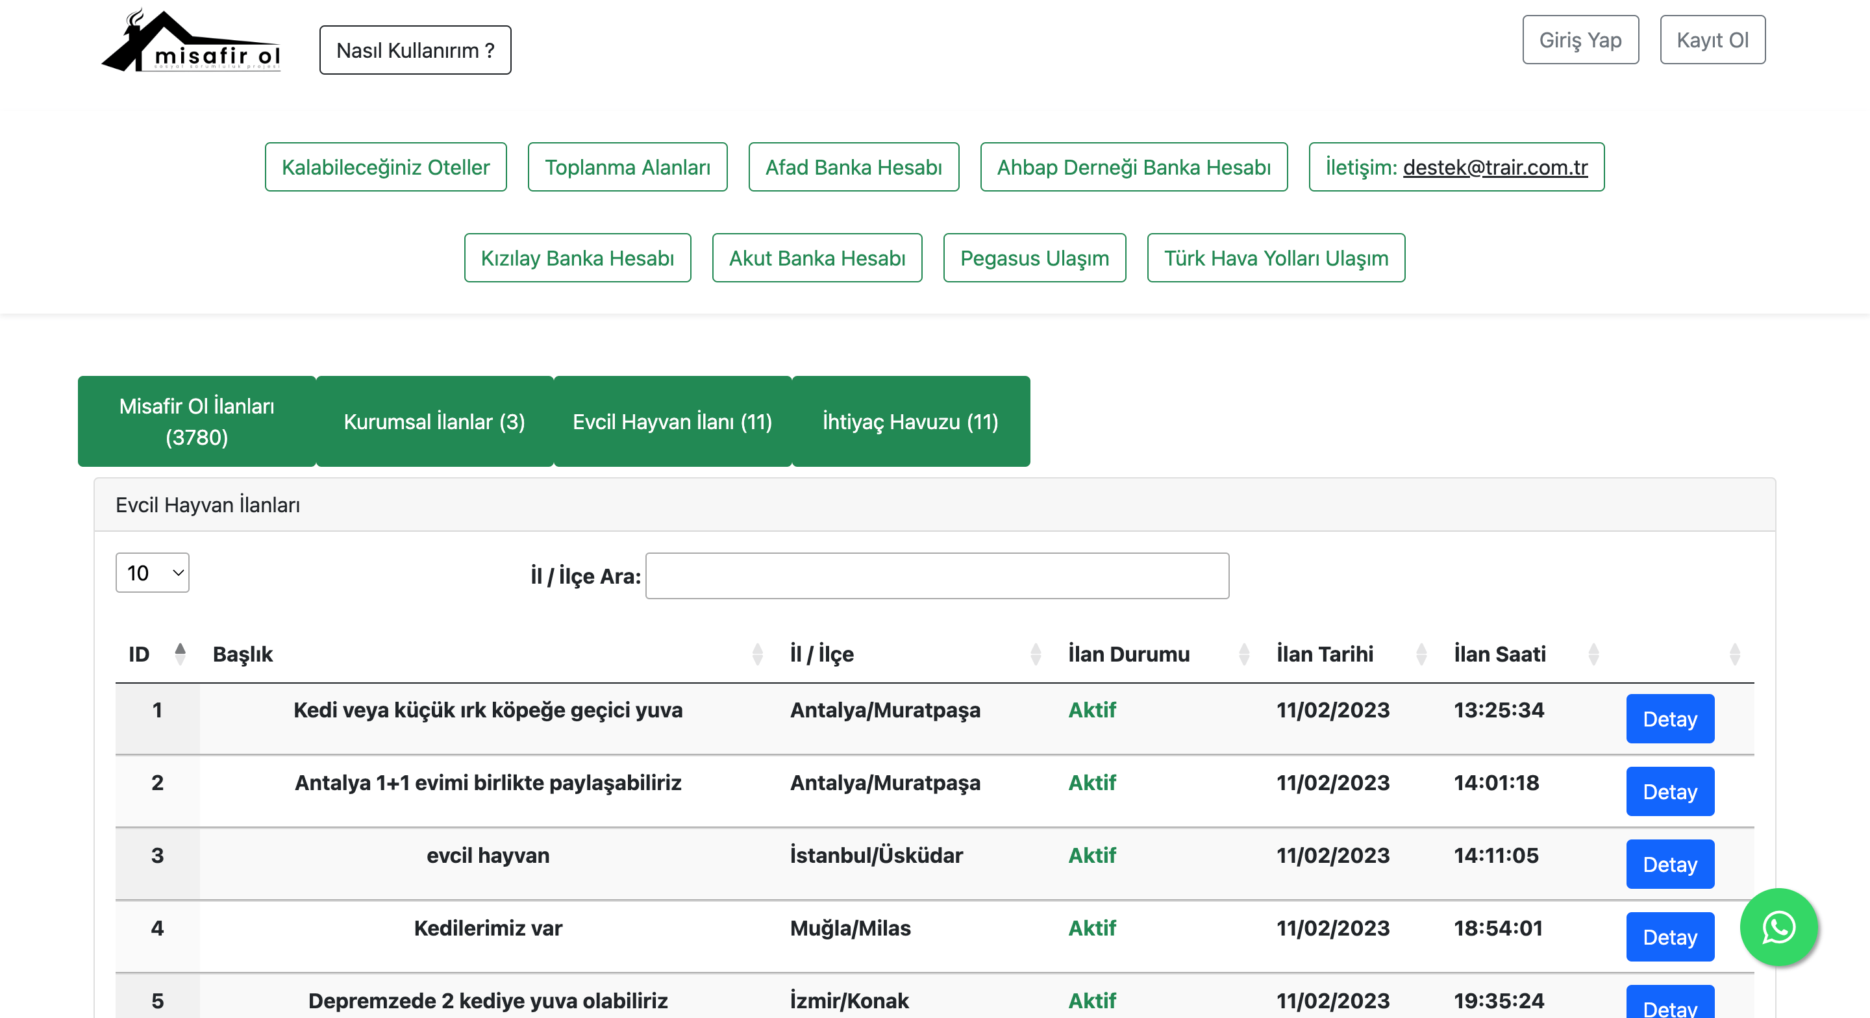Screen dimensions: 1870x1018
Task: Select İhtiyaç Havuzu (11) tab
Action: 910,421
